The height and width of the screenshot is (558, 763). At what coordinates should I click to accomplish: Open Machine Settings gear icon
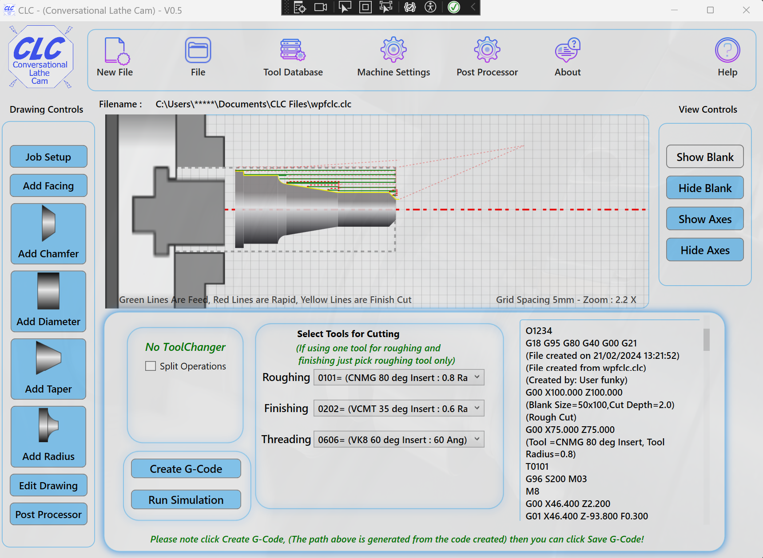(393, 50)
